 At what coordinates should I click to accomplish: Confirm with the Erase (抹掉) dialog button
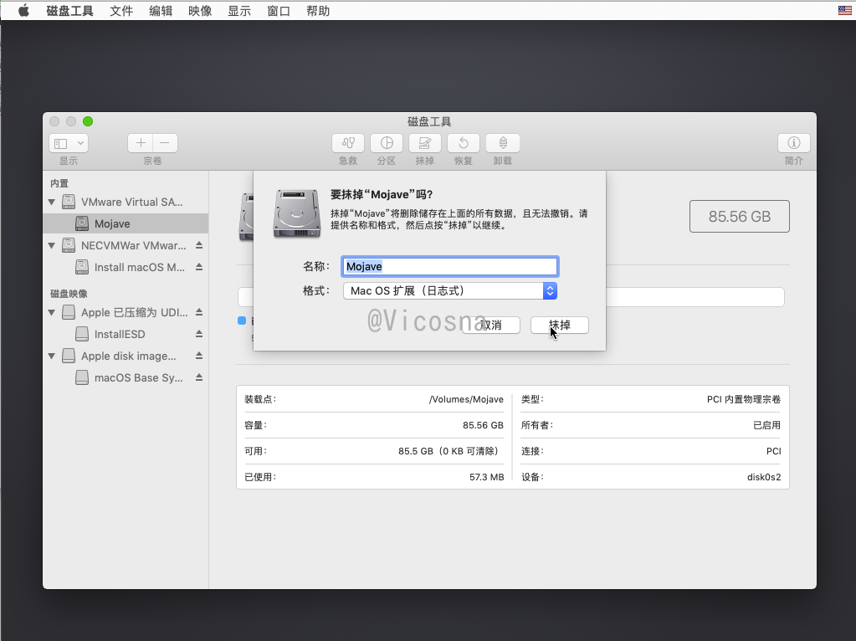pyautogui.click(x=560, y=325)
